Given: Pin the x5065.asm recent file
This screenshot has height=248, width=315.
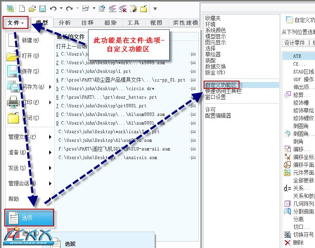Looking at the screenshot, I should 192,63.
